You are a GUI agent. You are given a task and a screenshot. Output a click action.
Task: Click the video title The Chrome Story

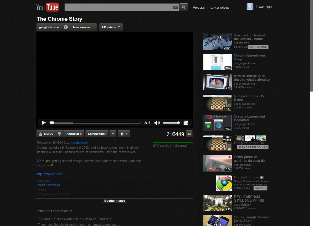(x=59, y=19)
